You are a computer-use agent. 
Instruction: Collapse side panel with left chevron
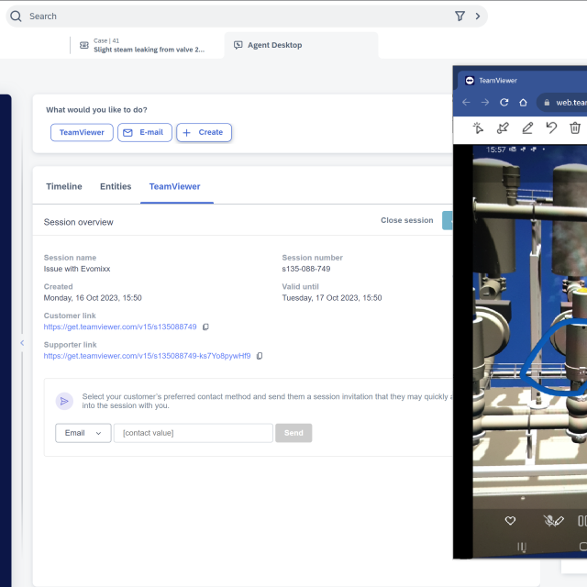[22, 343]
